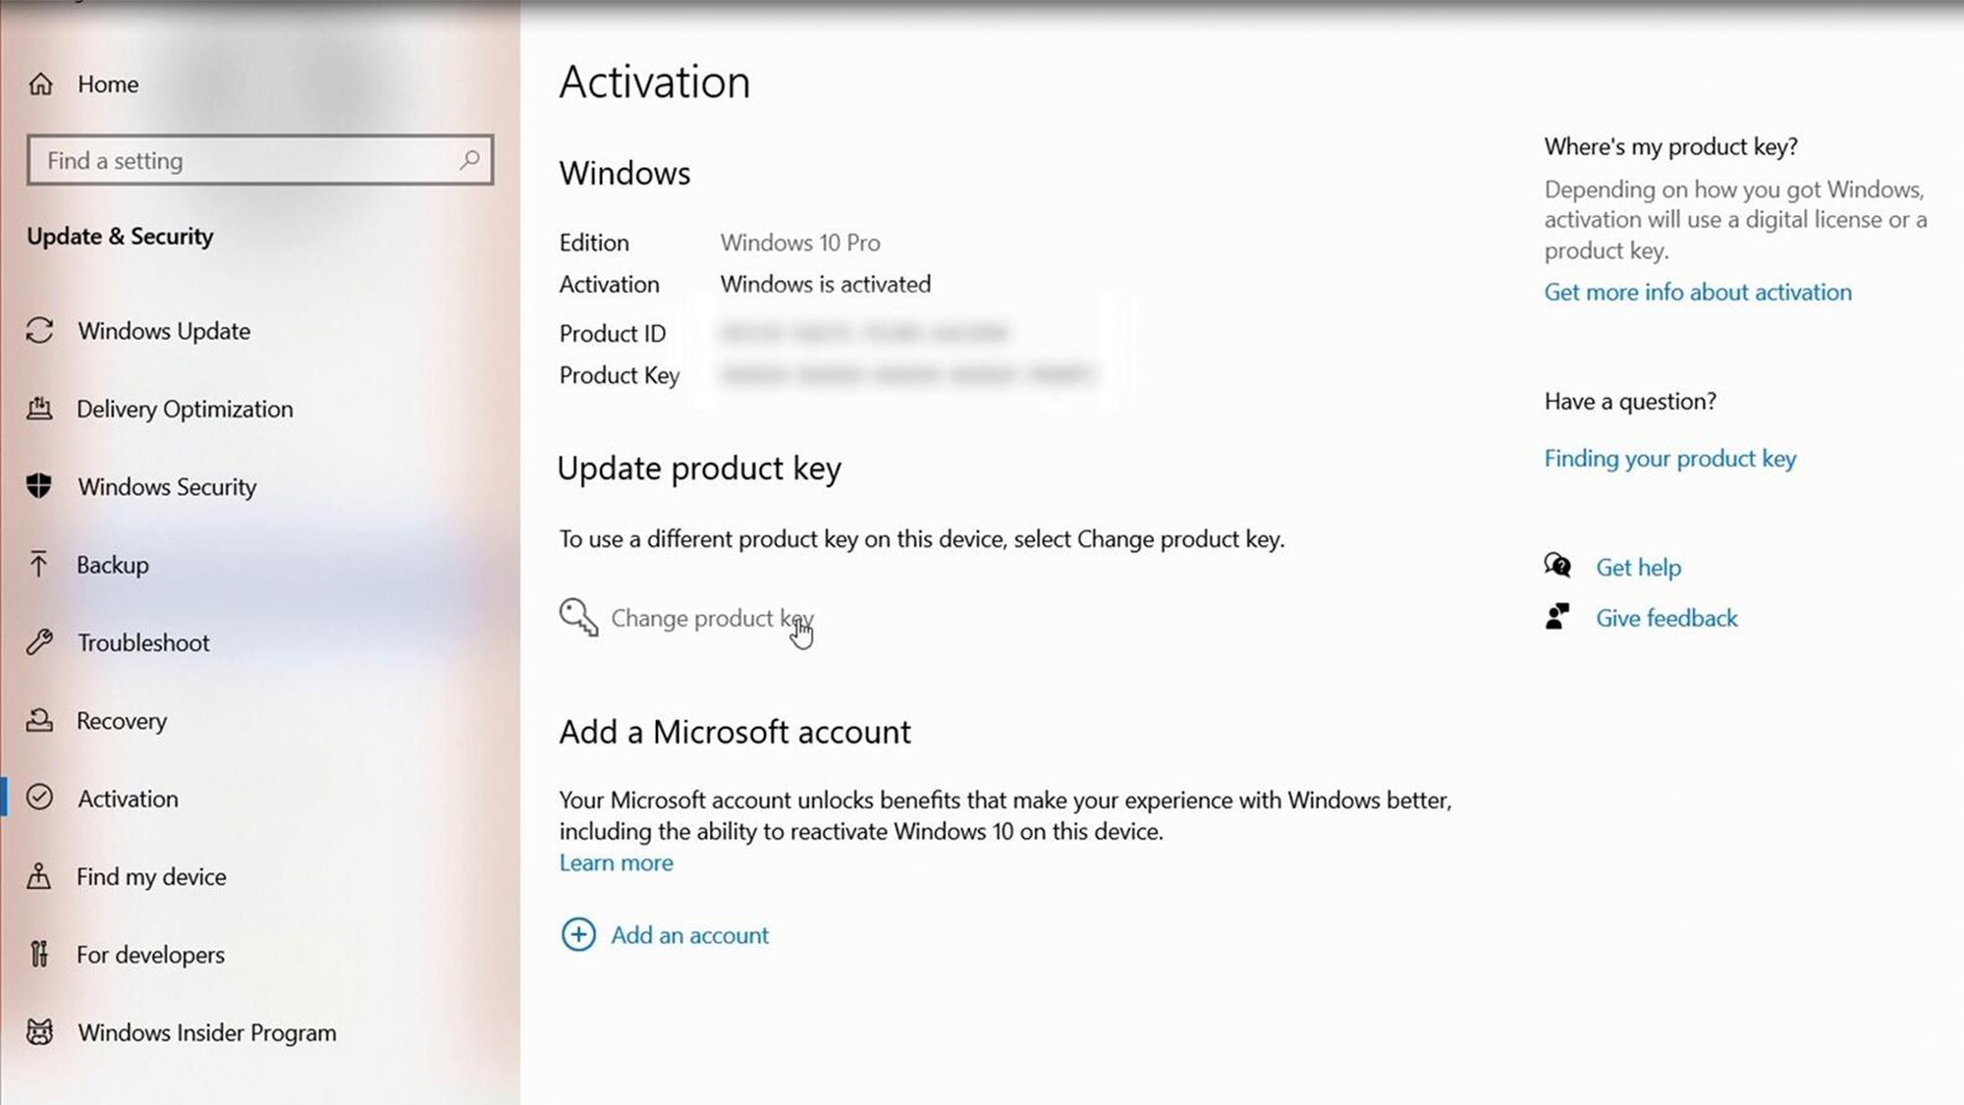
Task: Click the Windows Update icon
Action: [x=42, y=329]
